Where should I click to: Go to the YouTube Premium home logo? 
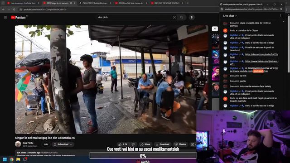18,17
